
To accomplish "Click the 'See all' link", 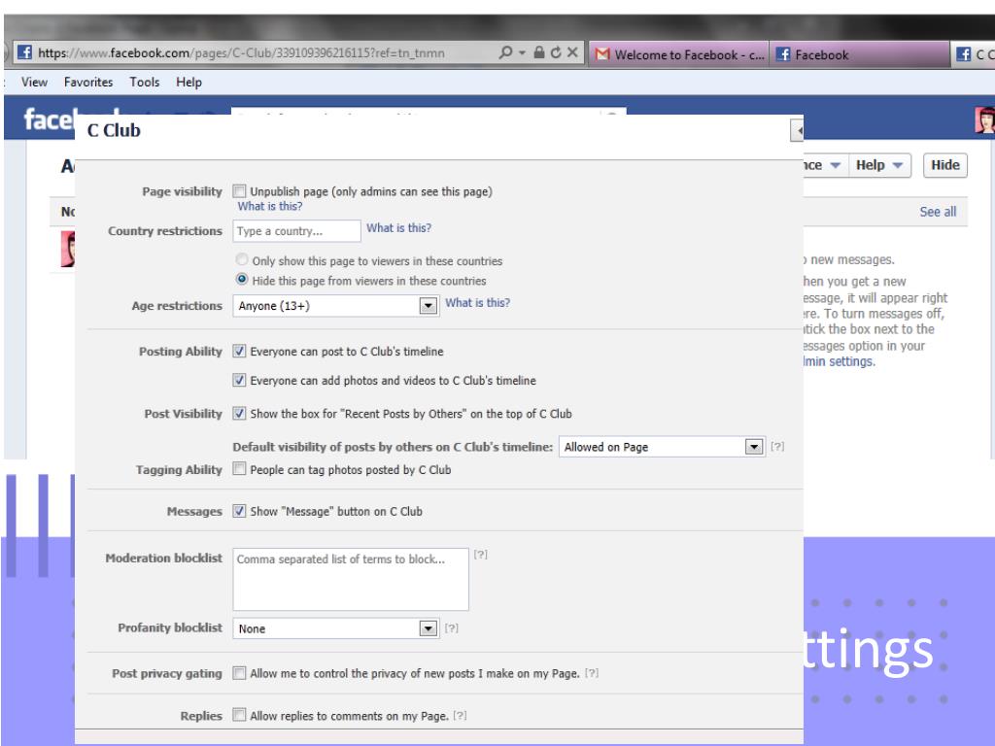I will pos(938,212).
